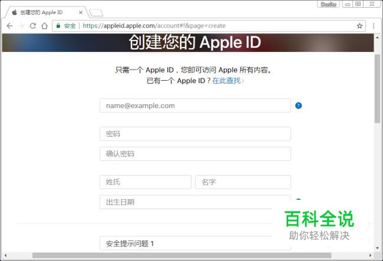Screen dimensions: 383x261
Task: Follow the 在此查找 link
Action: tap(227, 81)
